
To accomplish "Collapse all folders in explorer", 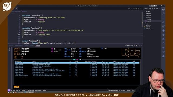I will 157,9.
